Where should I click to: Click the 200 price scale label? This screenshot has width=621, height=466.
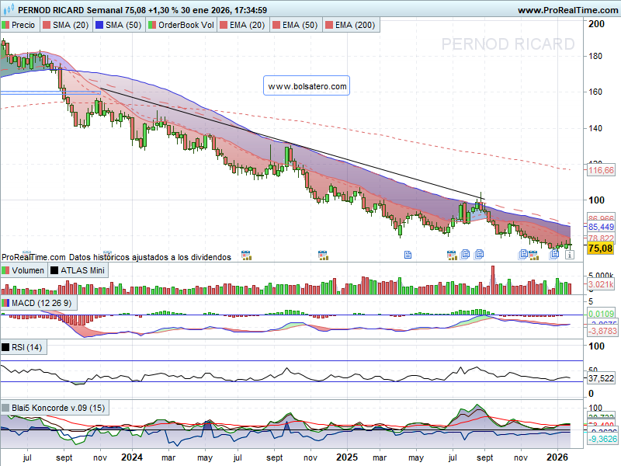[x=596, y=24]
